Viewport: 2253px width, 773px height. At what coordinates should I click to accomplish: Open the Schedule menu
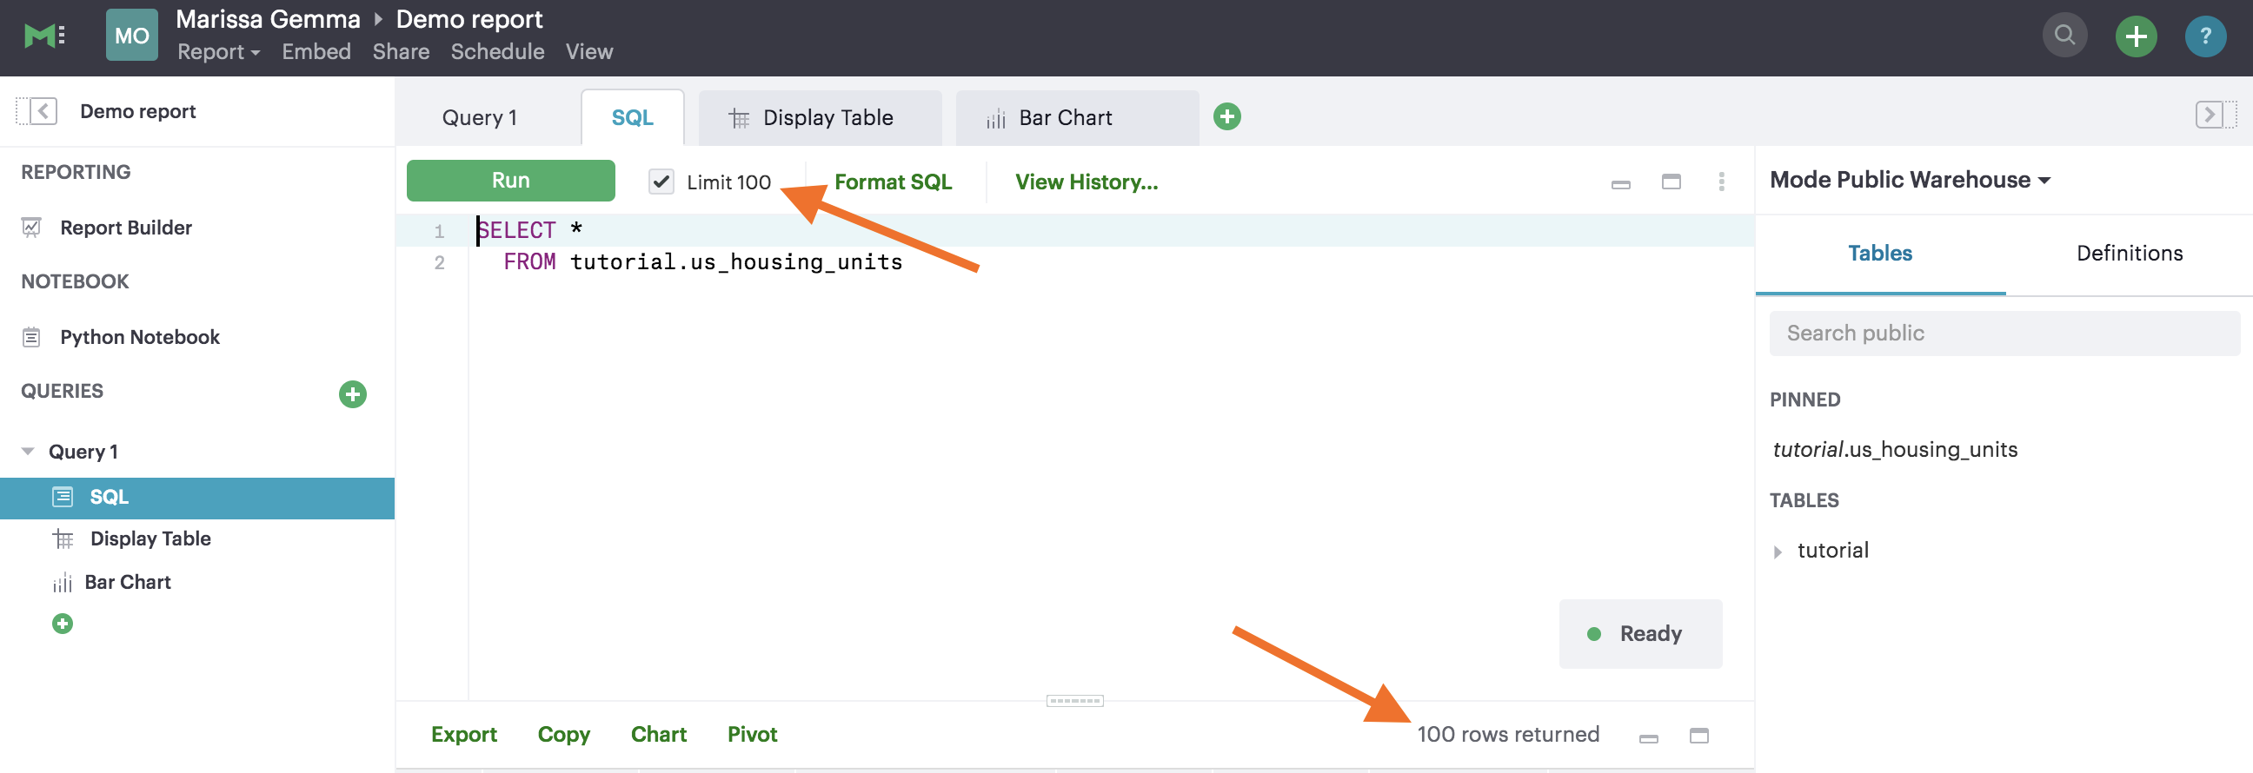coord(497,52)
